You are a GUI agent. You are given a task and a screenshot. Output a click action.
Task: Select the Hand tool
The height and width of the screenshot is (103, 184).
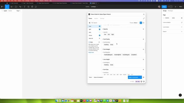pyautogui.click(x=32, y=7)
